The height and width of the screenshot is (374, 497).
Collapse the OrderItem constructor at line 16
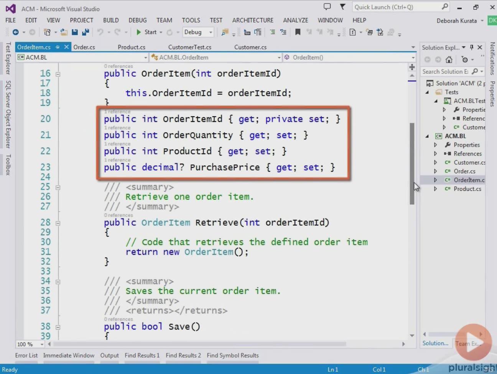pos(58,74)
